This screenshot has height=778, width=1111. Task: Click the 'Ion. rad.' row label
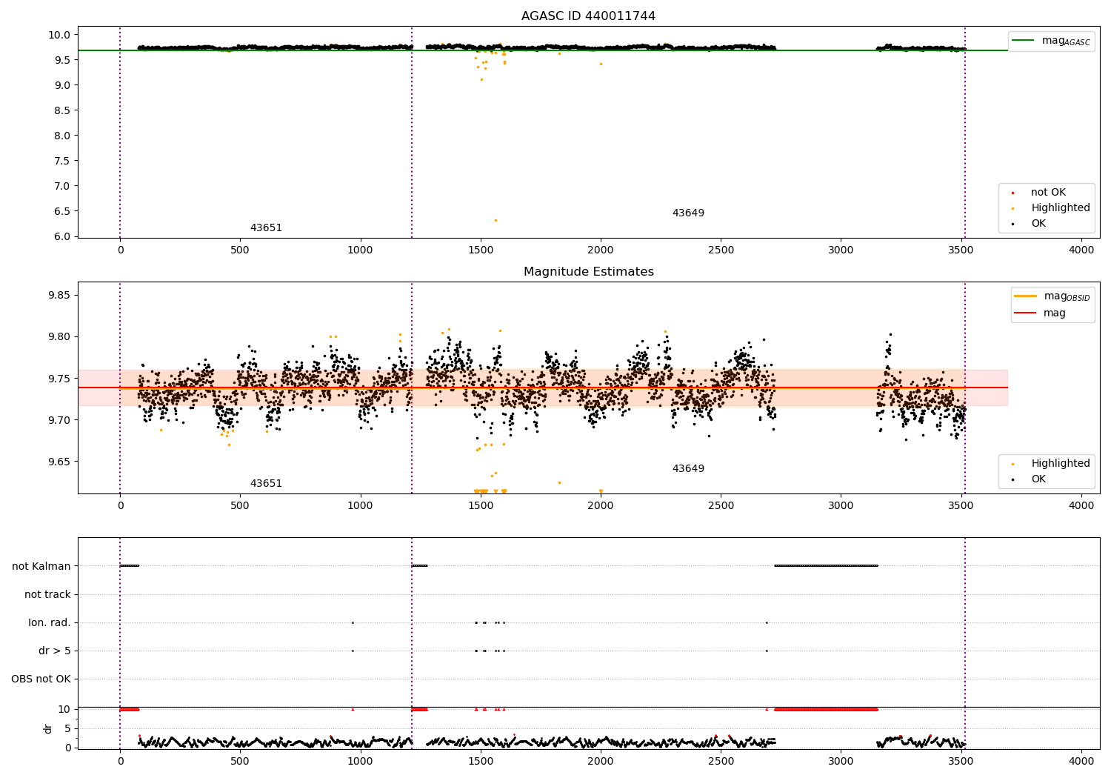pyautogui.click(x=50, y=622)
